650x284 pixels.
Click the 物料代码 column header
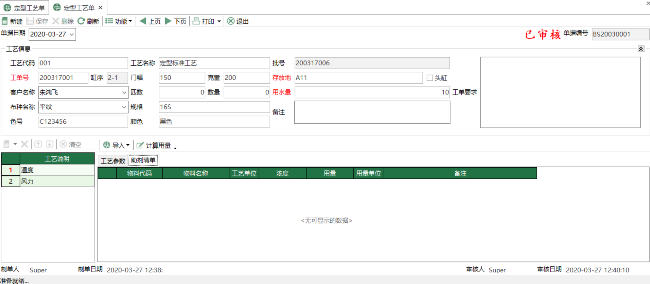click(x=139, y=173)
